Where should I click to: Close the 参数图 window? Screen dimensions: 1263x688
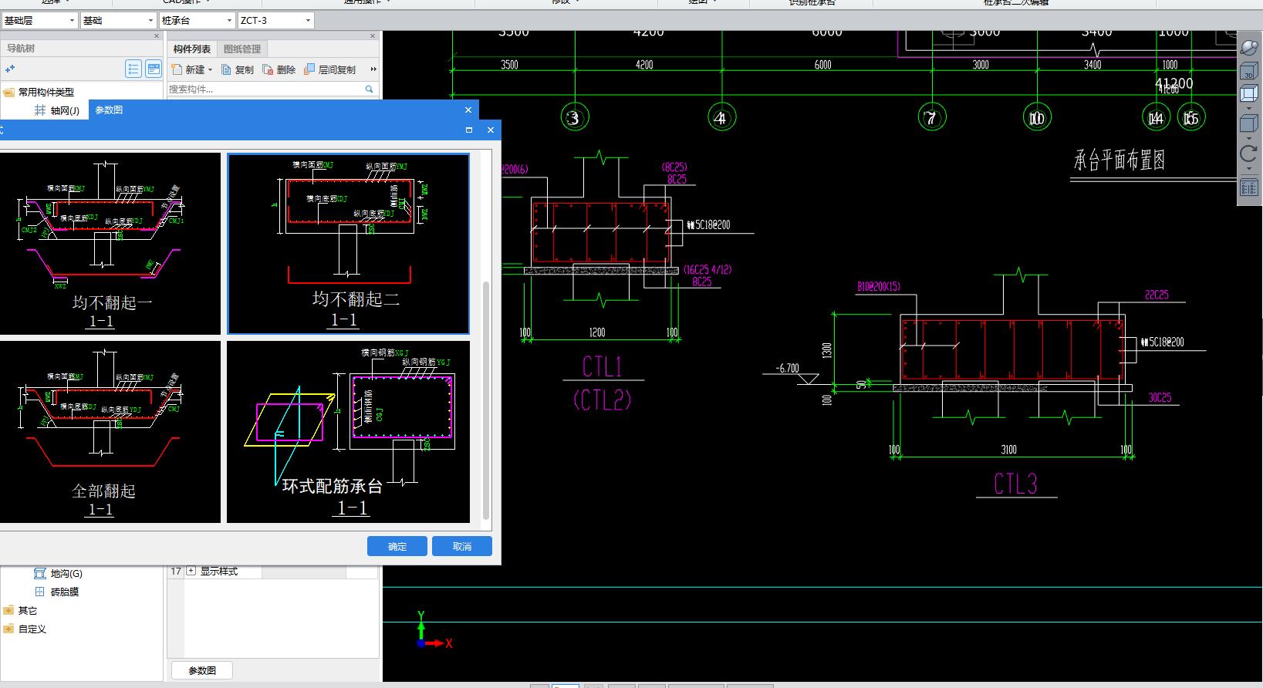[468, 110]
